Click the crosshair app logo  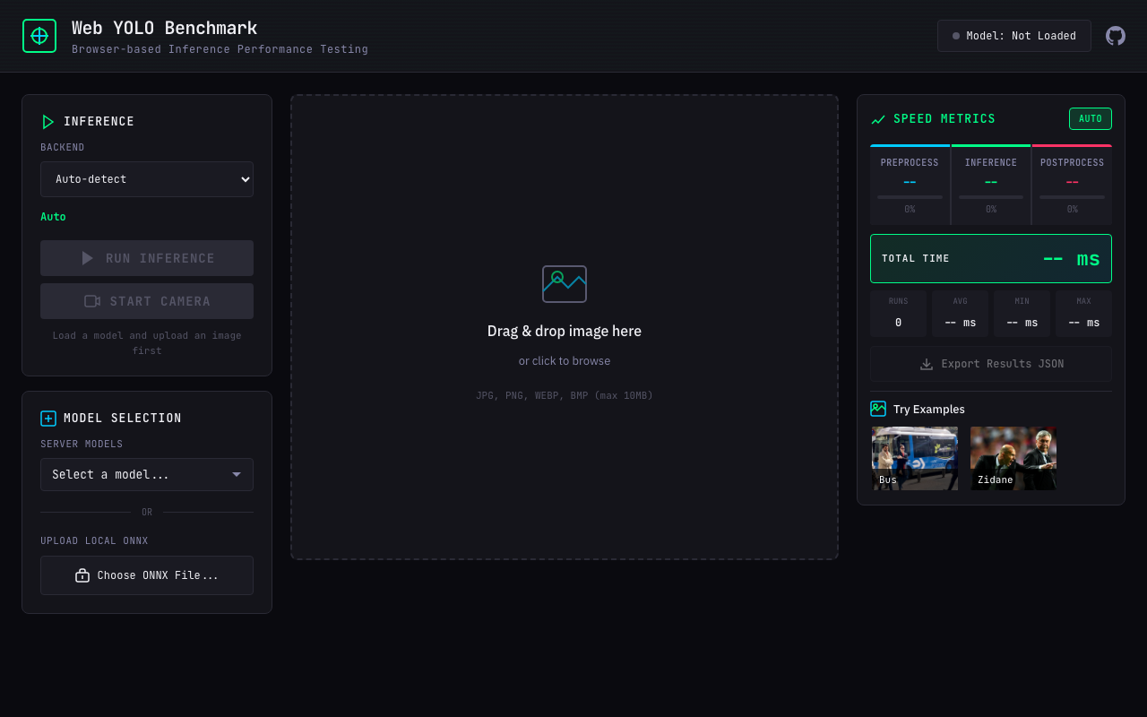[39, 36]
